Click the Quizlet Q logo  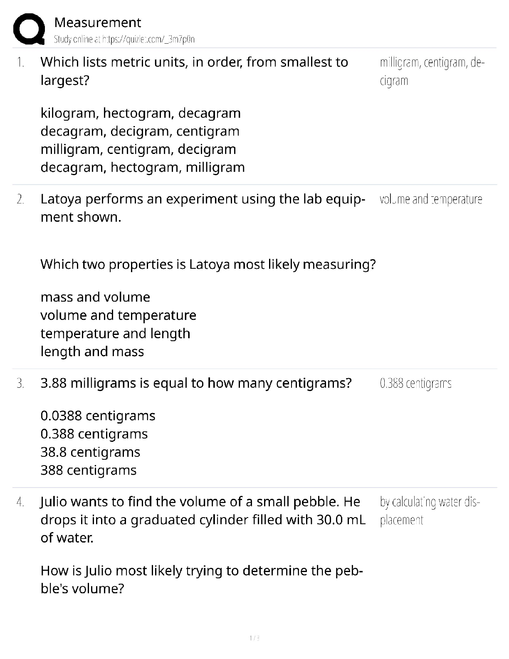tap(29, 30)
